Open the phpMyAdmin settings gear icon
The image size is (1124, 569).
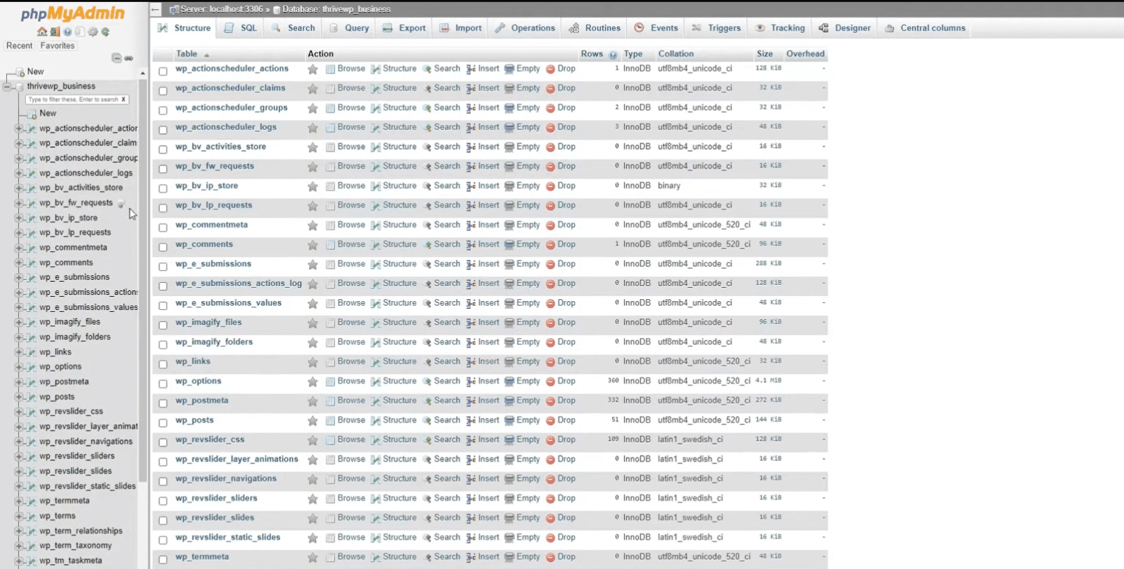pyautogui.click(x=92, y=32)
